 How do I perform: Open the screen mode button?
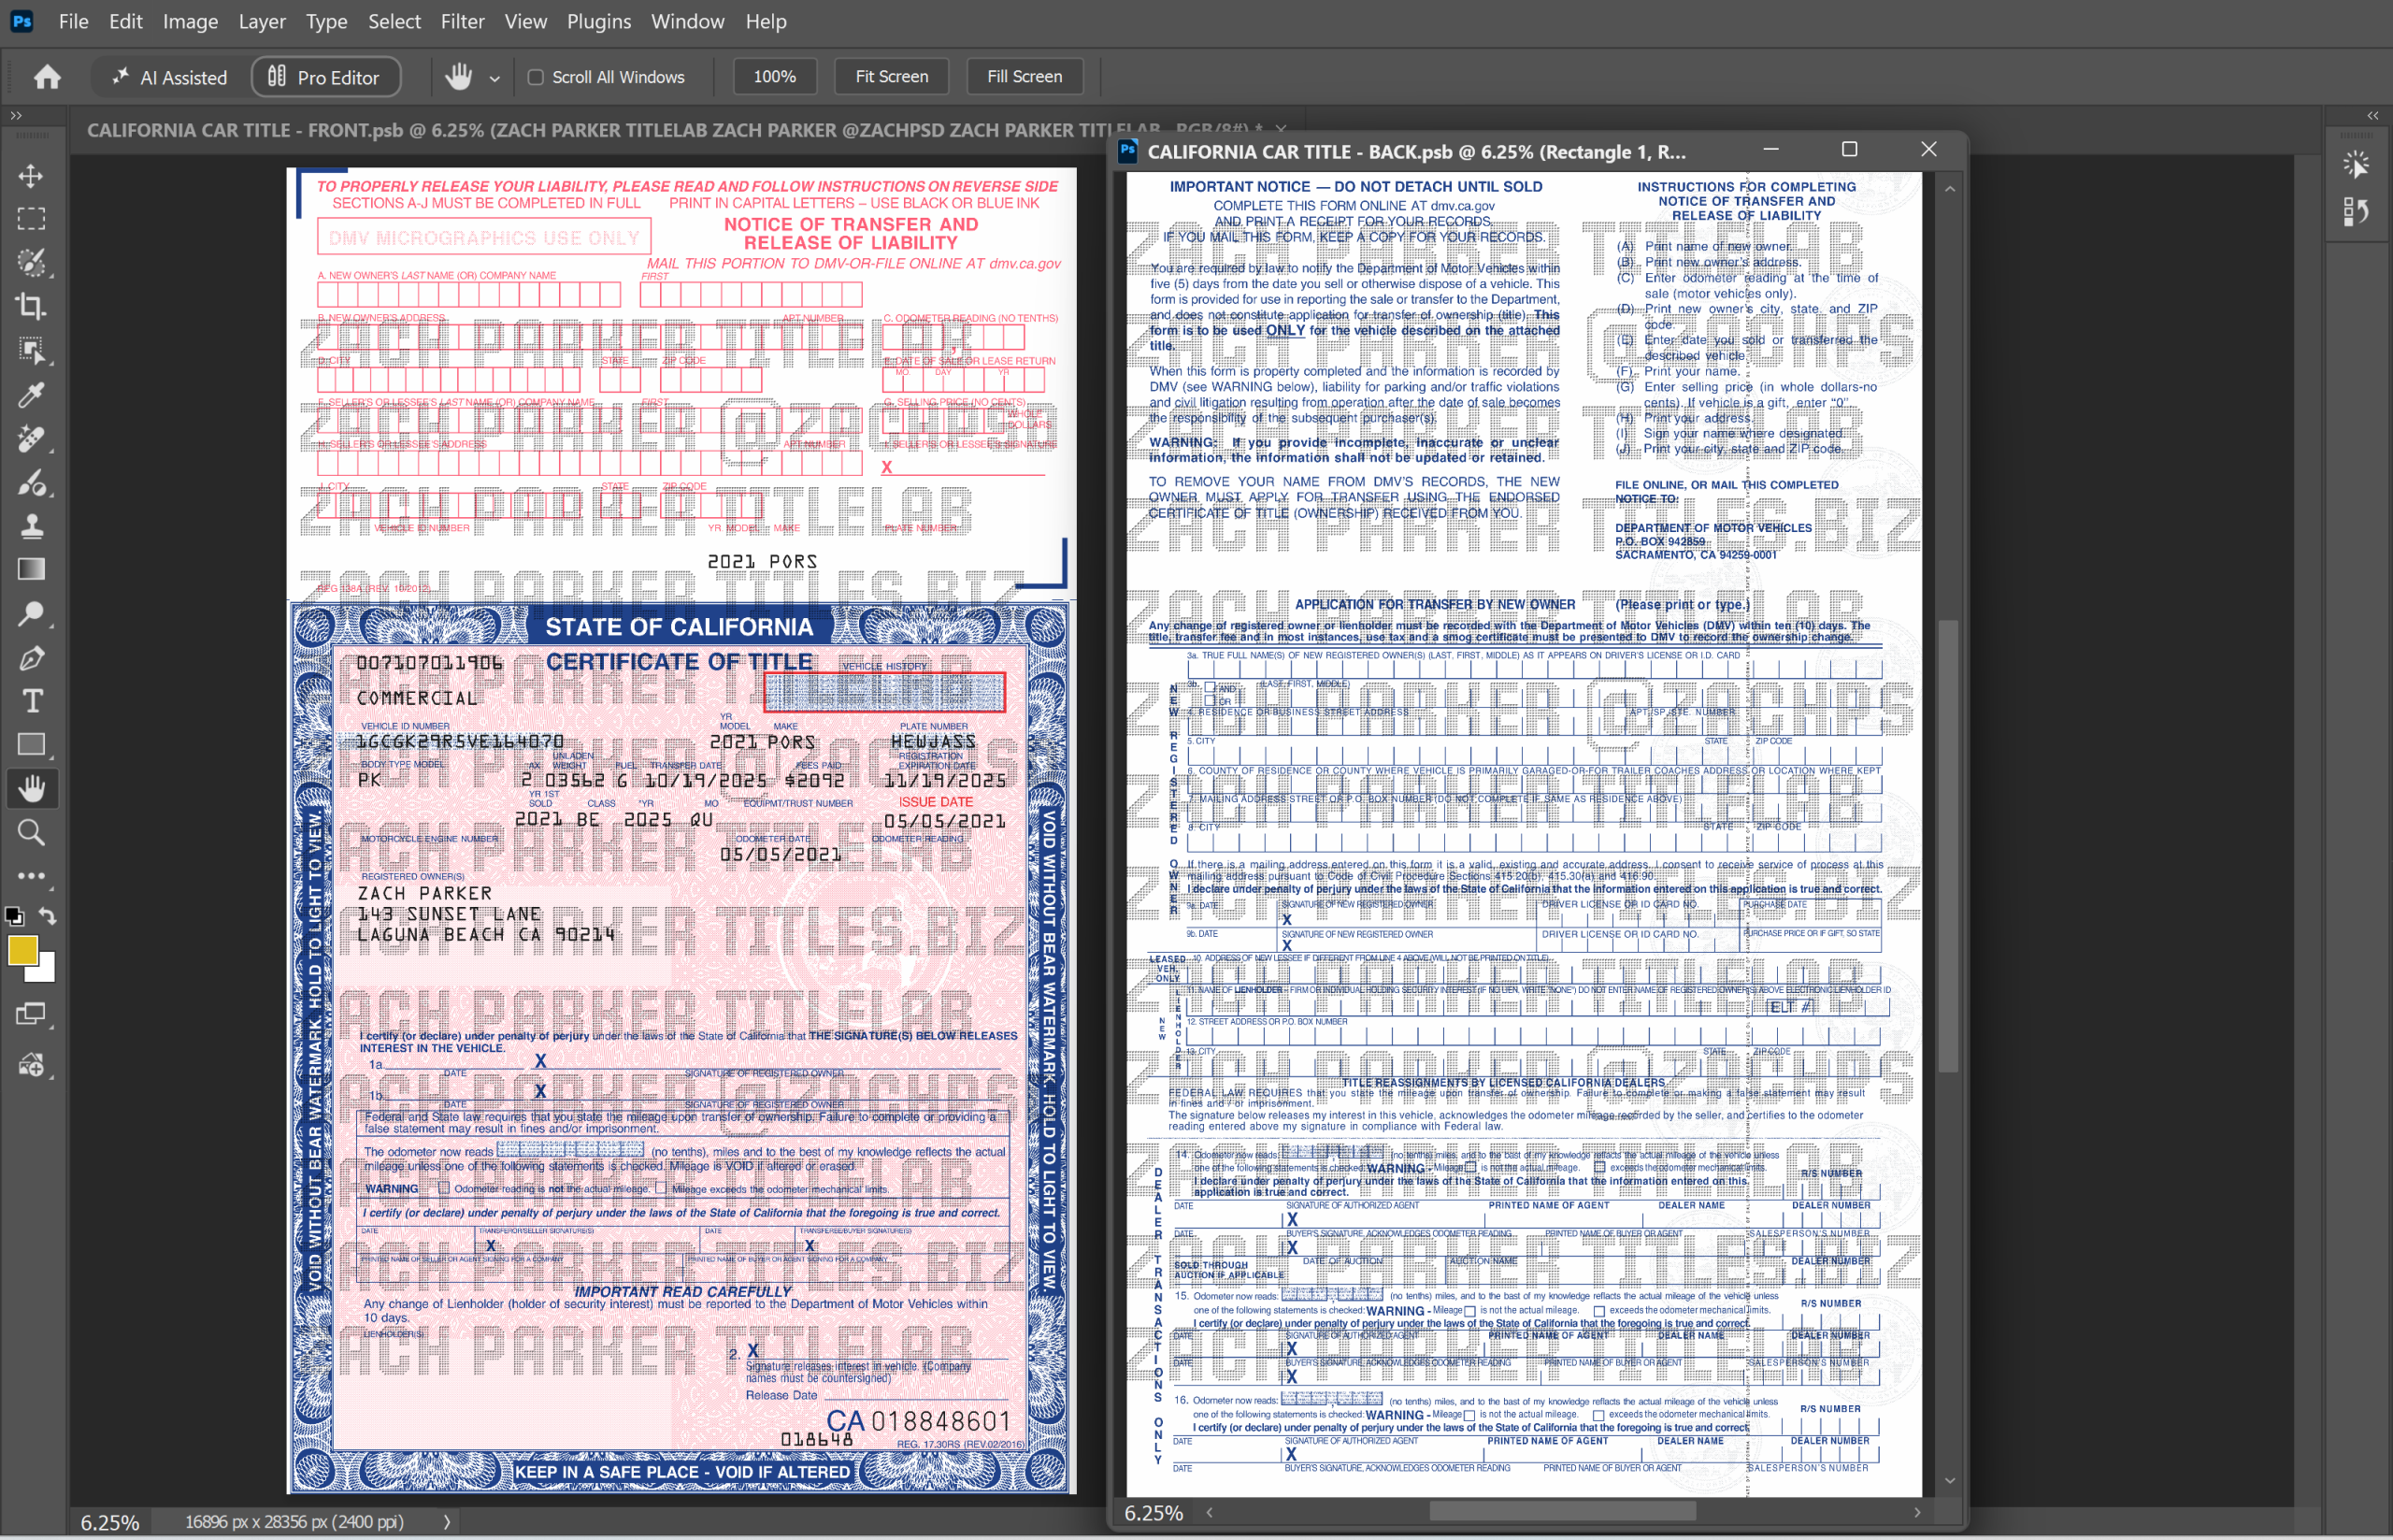(x=31, y=1014)
